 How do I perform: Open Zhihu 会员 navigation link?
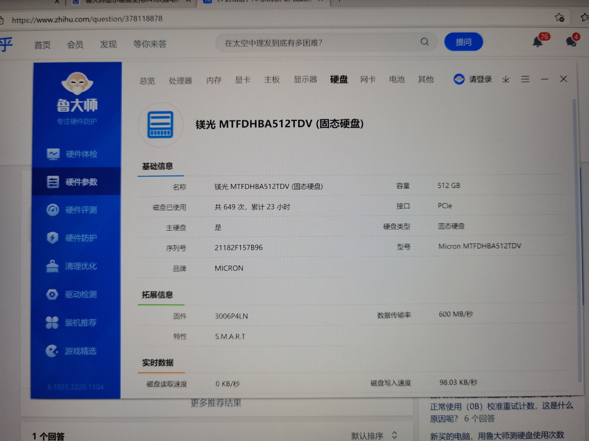pos(75,44)
